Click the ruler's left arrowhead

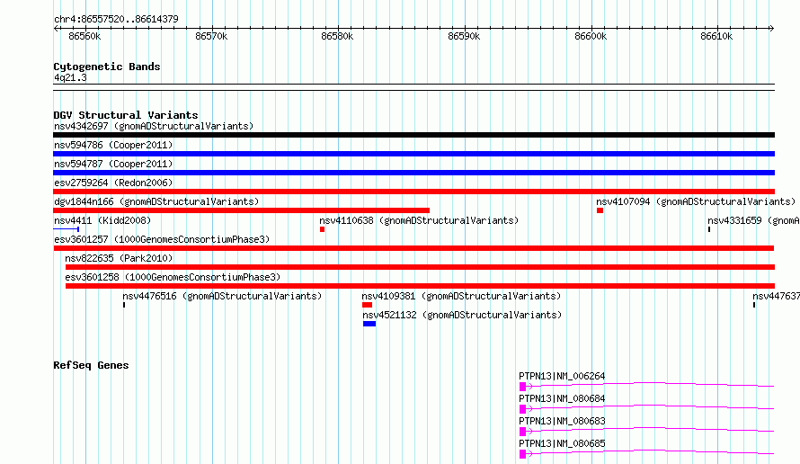coord(56,29)
